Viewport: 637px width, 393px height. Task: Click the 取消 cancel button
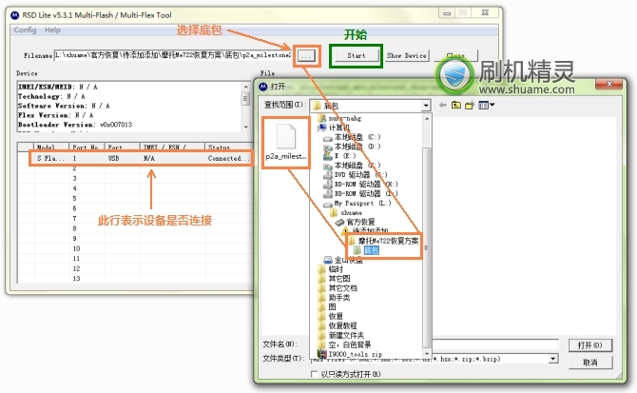(589, 363)
